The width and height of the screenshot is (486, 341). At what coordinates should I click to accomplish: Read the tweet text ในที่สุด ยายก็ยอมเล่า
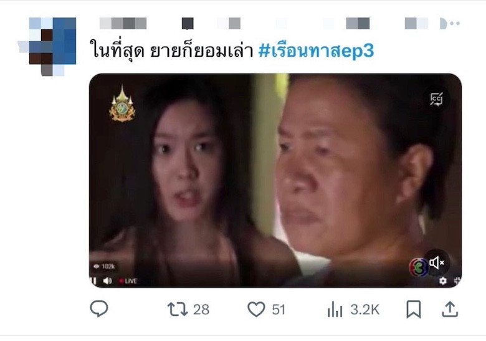click(171, 50)
